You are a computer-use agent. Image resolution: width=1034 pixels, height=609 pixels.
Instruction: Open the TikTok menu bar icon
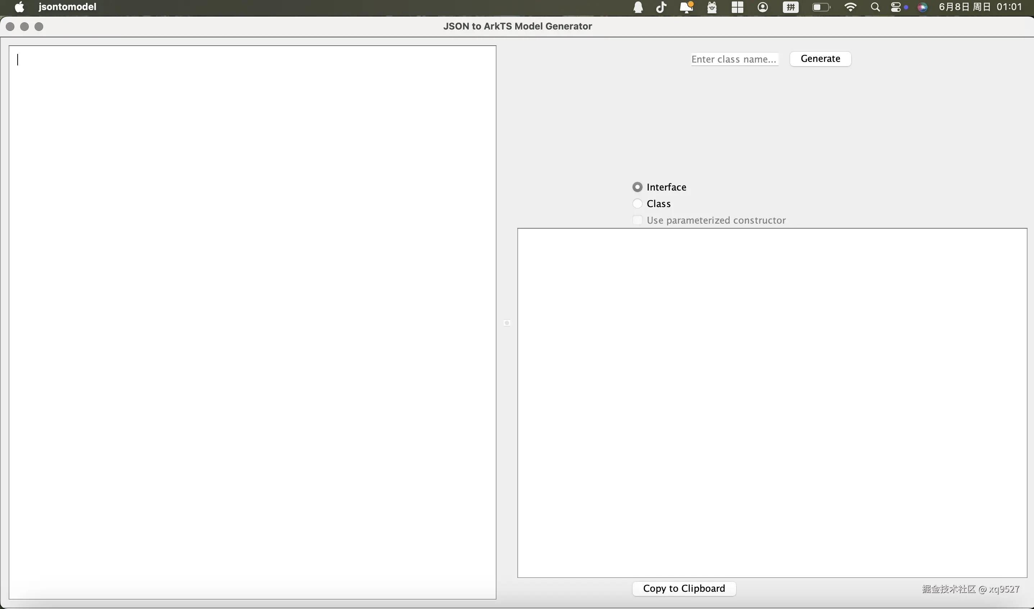point(661,8)
